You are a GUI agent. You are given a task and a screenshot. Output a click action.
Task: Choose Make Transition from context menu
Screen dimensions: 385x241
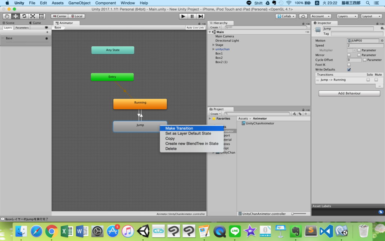[192, 128]
